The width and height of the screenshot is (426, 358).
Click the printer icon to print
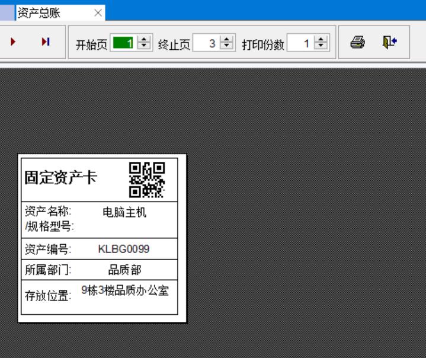pos(357,43)
